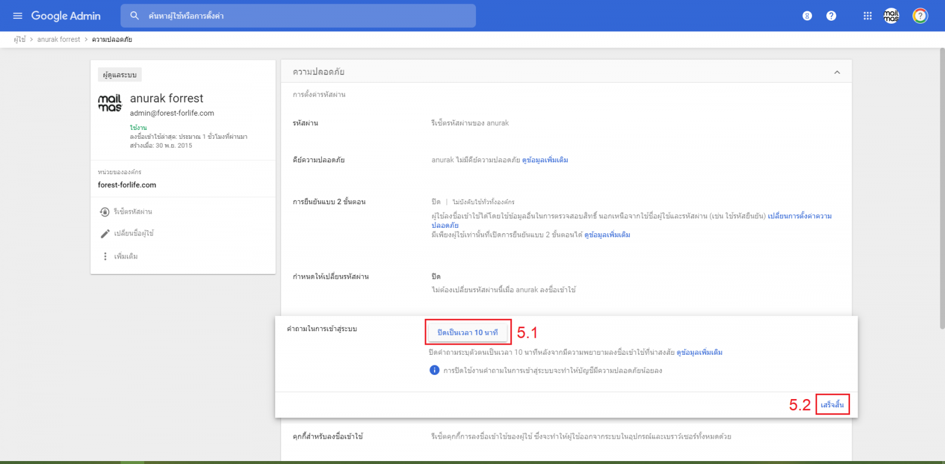Click forest-forlife.com organizational unit
945x464 pixels.
coord(127,185)
